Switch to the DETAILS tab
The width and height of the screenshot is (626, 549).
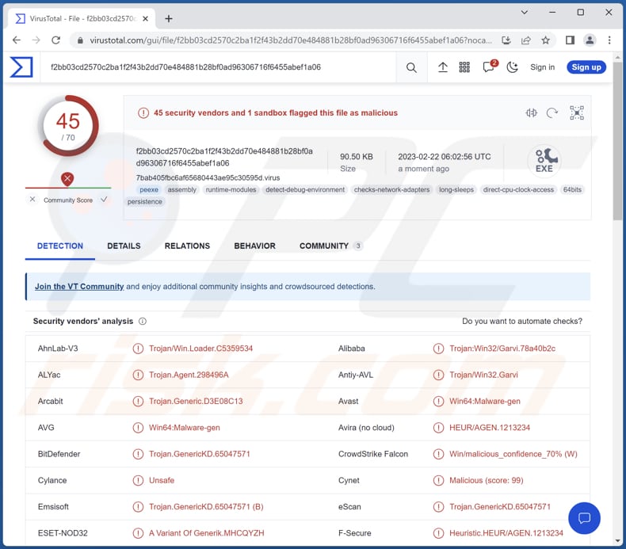(x=124, y=246)
